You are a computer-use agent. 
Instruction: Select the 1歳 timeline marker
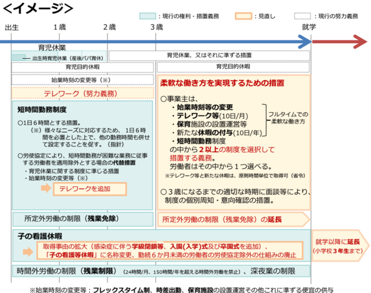coord(60,27)
